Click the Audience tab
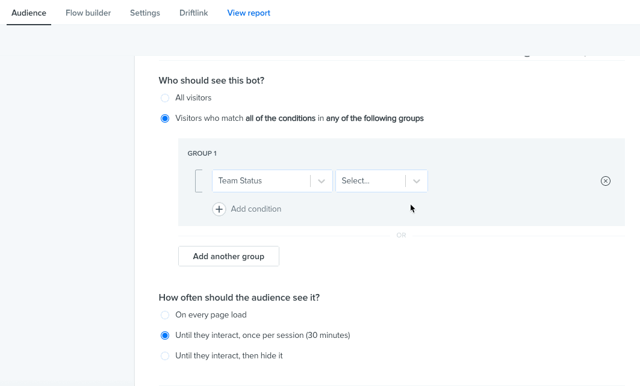The height and width of the screenshot is (386, 640). (x=28, y=13)
